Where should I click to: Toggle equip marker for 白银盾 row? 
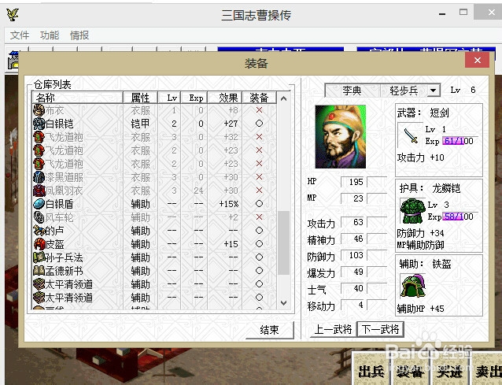click(x=259, y=204)
